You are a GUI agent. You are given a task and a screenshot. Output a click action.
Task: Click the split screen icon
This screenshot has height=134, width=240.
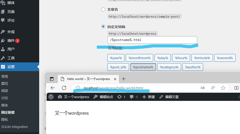pos(236,88)
